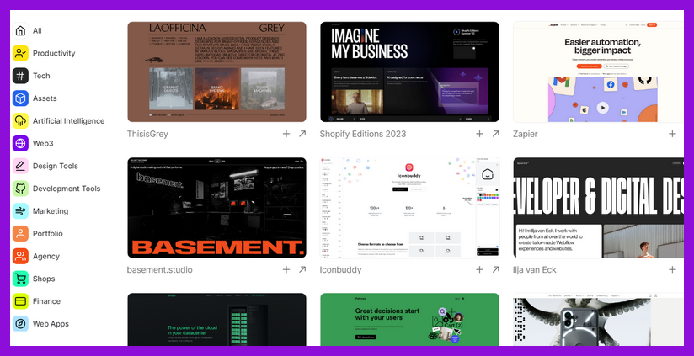Click the Web Apps compass icon
Viewport: 694px width, 356px height.
click(x=20, y=324)
